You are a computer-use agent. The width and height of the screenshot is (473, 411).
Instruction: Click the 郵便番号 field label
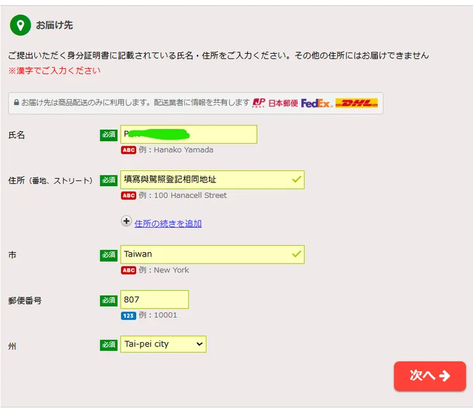(25, 301)
